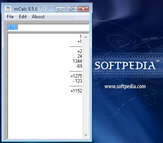The height and width of the screenshot is (143, 163).
Task: Click the scroll up arrow of the tape
Action: (86, 37)
